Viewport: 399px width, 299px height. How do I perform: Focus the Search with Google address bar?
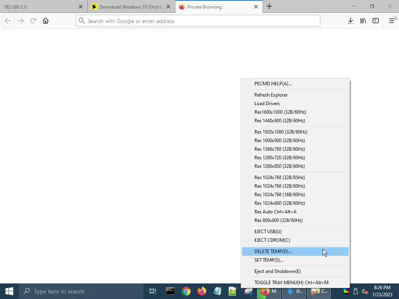198,21
